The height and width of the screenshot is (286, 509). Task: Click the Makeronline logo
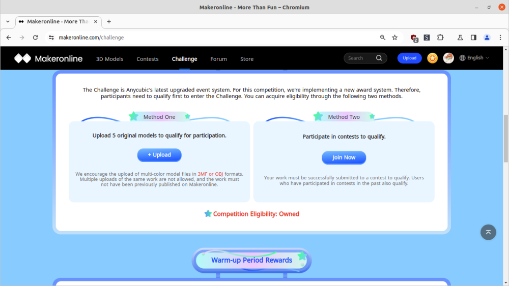(48, 58)
